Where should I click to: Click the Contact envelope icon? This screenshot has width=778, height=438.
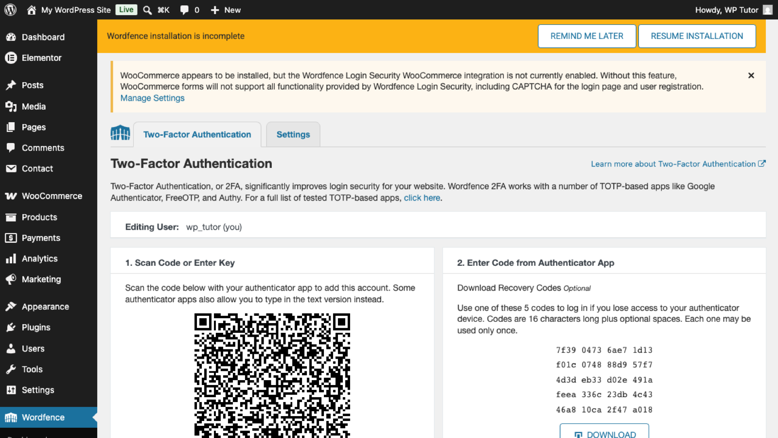tap(11, 168)
